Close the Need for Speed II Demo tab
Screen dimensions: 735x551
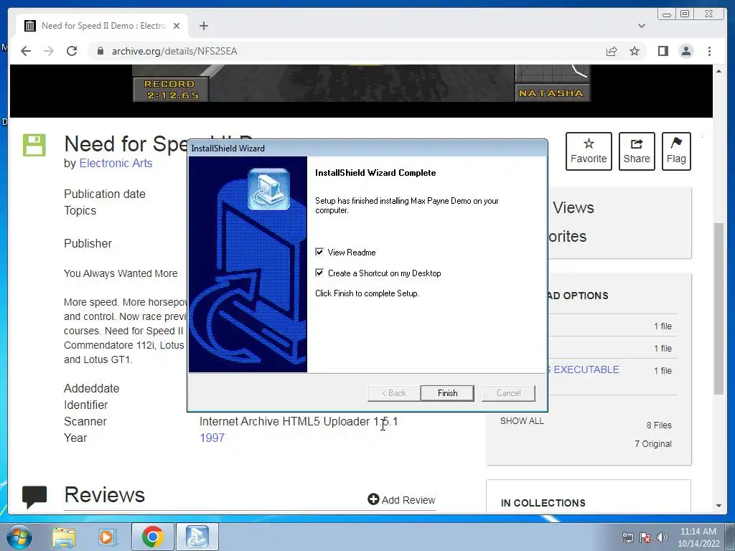(177, 26)
